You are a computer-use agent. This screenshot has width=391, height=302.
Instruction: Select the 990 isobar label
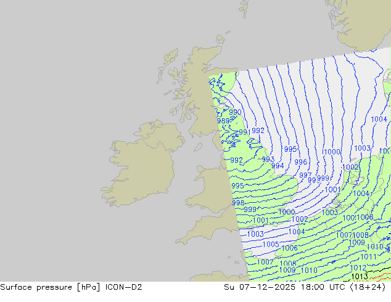235,112
